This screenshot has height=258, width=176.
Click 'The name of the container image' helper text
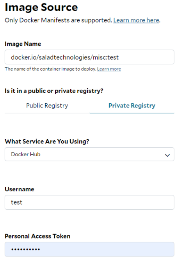pos(50,69)
